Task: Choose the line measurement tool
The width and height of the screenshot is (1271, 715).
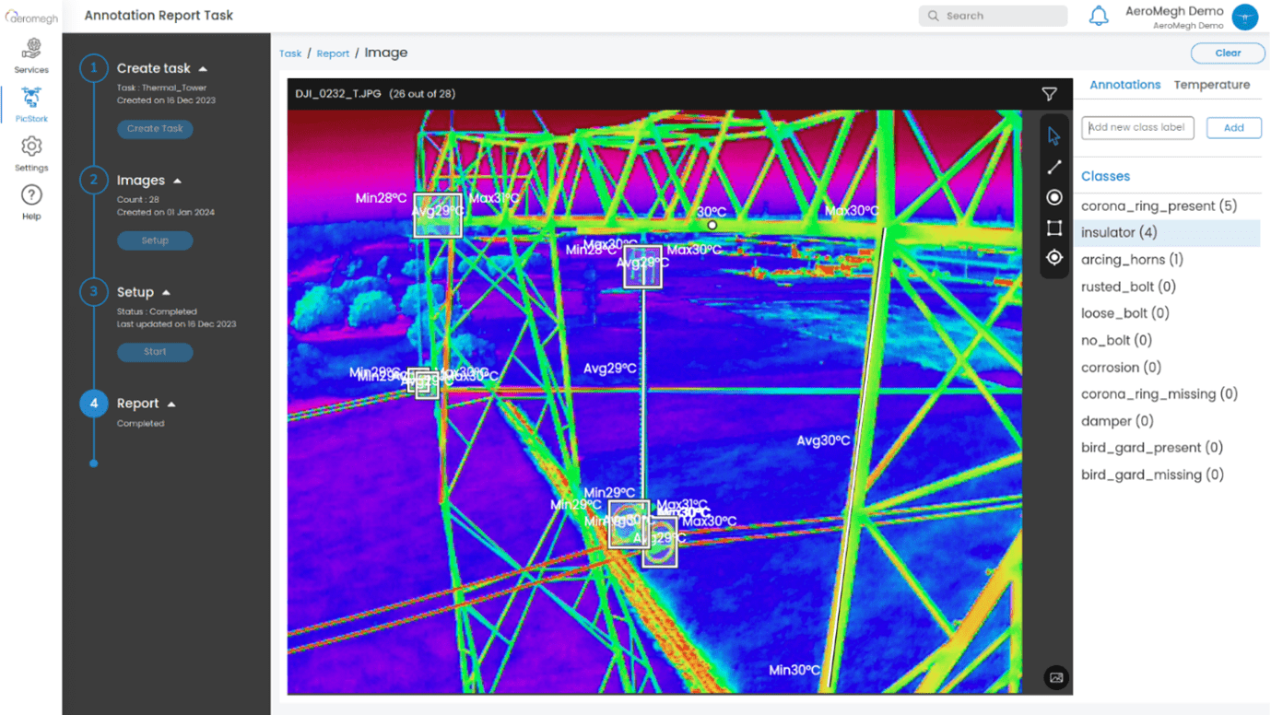Action: click(1054, 168)
